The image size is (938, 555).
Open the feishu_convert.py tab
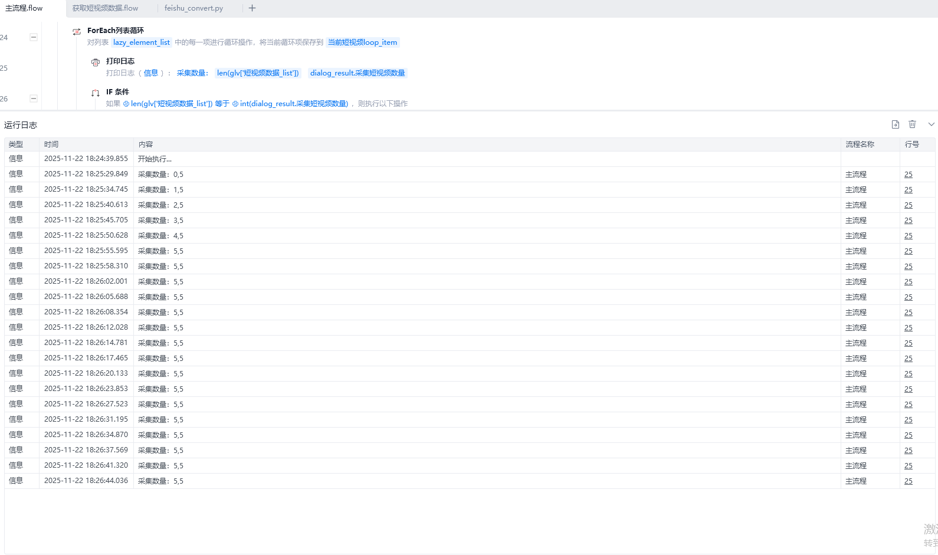click(193, 8)
